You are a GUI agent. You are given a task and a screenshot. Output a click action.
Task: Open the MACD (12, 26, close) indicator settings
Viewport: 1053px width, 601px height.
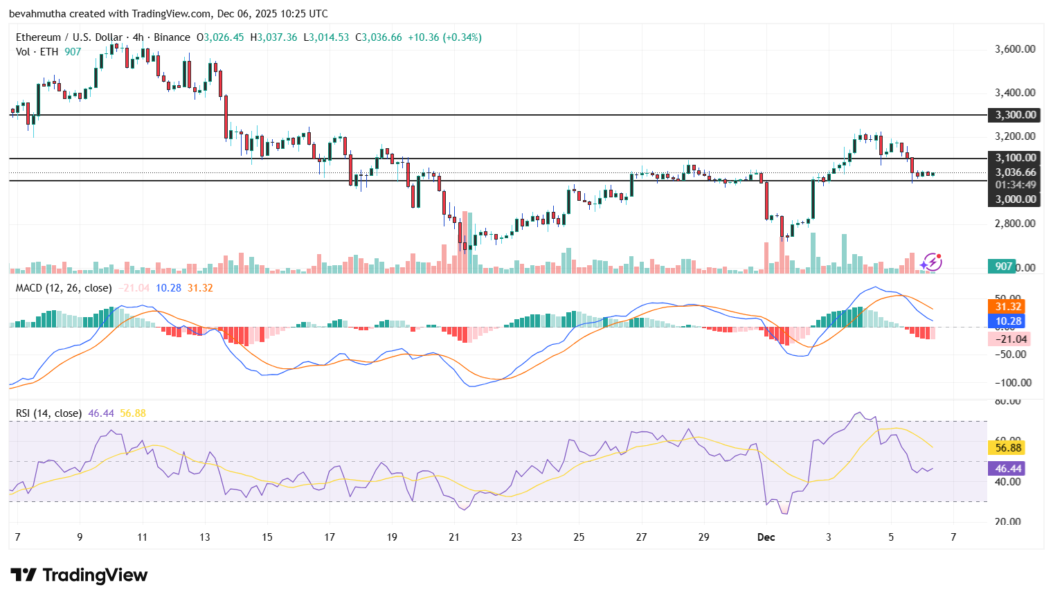click(62, 288)
